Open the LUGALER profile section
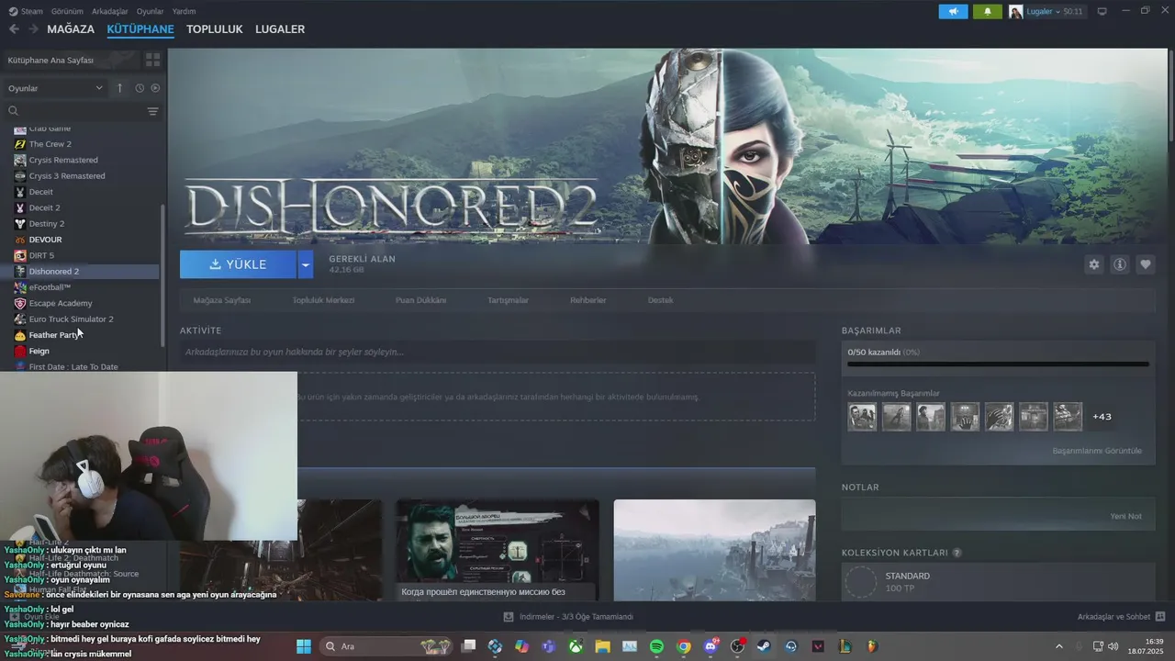The height and width of the screenshot is (661, 1175). click(280, 29)
